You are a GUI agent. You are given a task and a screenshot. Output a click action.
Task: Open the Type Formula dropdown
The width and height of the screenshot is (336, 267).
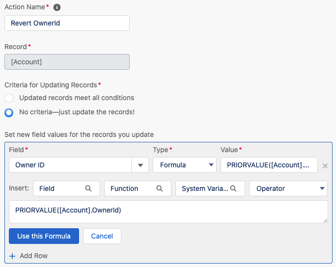click(x=185, y=165)
